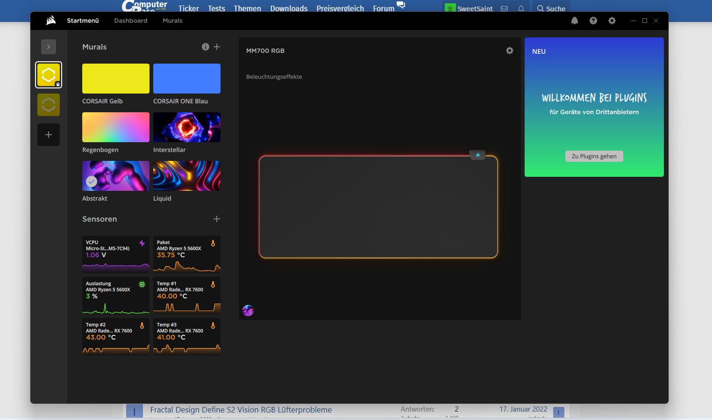This screenshot has width=712, height=420.
Task: Select the CORSAIR ONE Blau mural swatch
Action: (187, 79)
